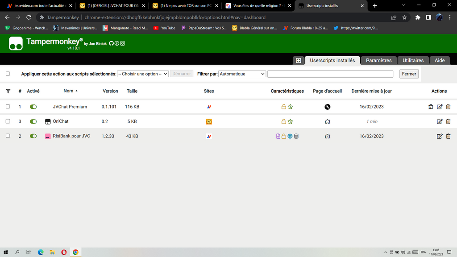Open JVChat Premium homepage icon
457x257 pixels.
pyautogui.click(x=327, y=107)
